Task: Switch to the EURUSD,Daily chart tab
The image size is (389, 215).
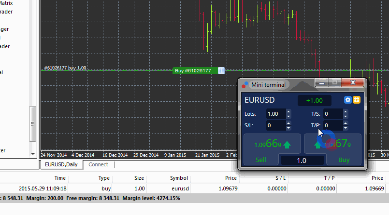Action: coord(61,164)
